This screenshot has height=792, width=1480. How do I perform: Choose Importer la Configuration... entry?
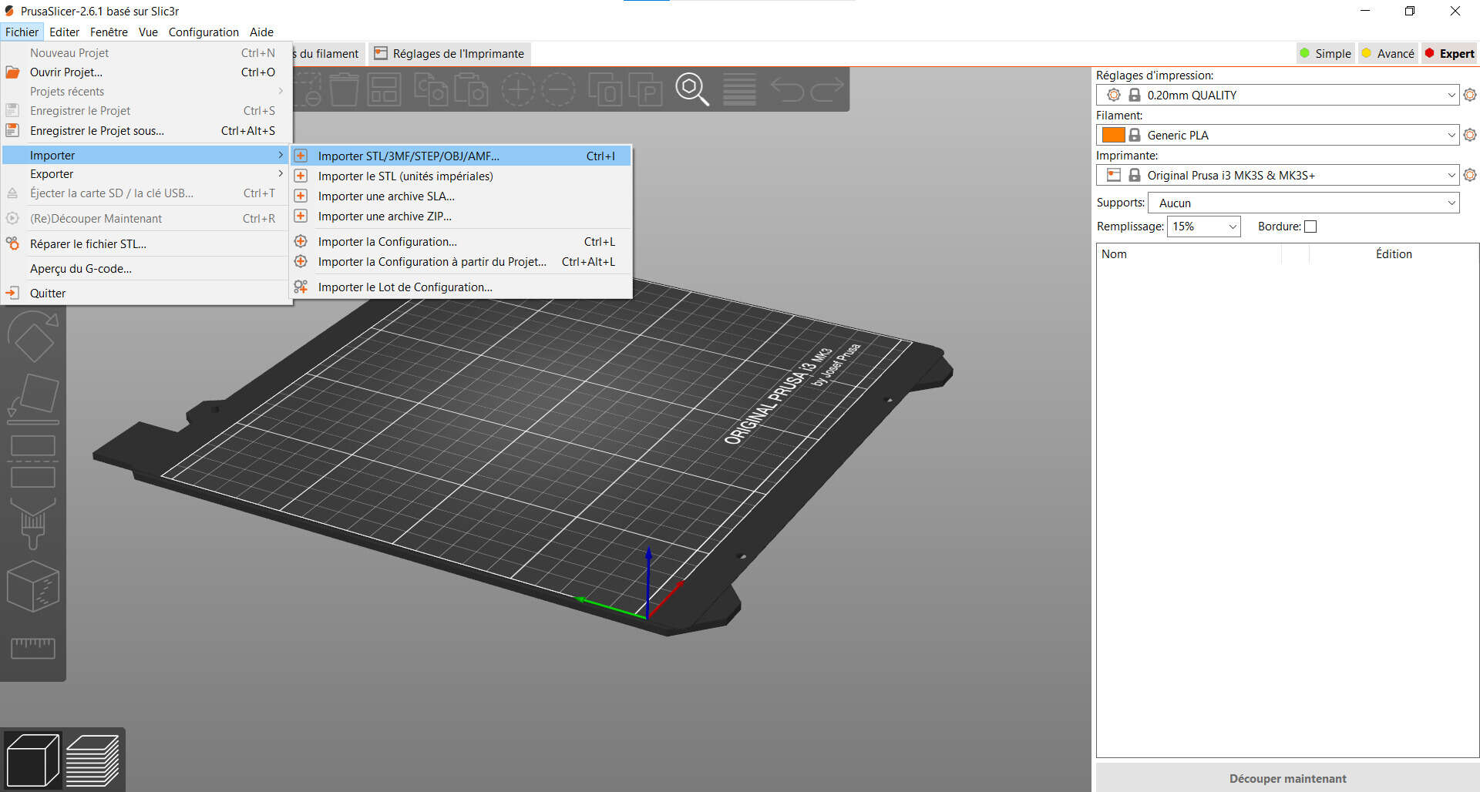point(461,241)
